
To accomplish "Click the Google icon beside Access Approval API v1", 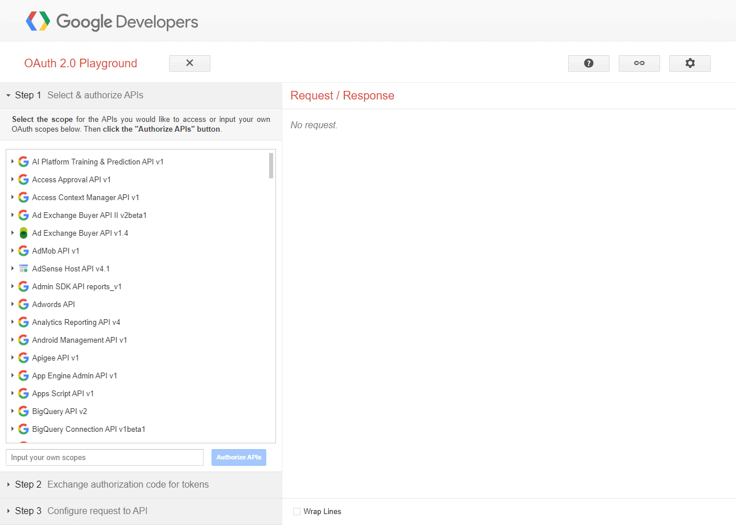I will point(24,179).
